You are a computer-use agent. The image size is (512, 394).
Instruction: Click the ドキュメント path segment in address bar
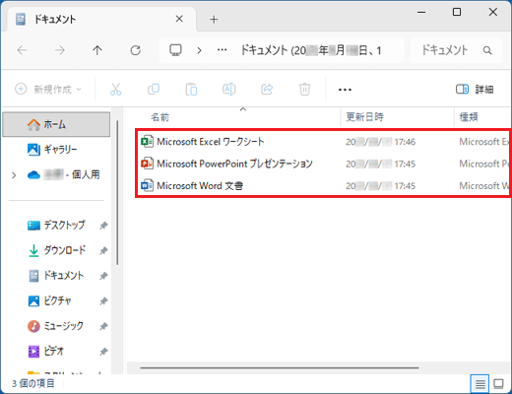pyautogui.click(x=311, y=50)
